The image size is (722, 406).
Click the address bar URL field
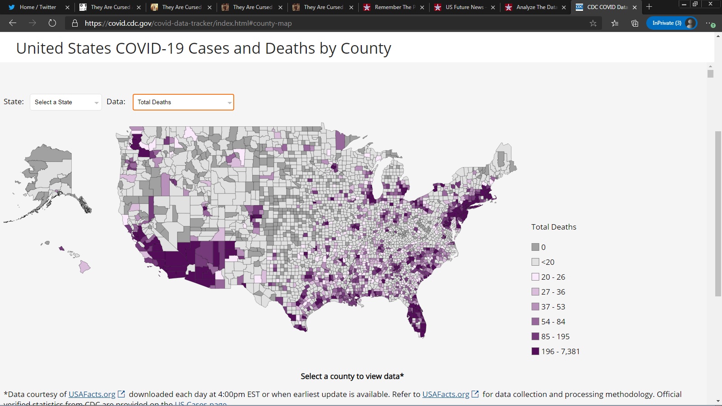point(316,23)
